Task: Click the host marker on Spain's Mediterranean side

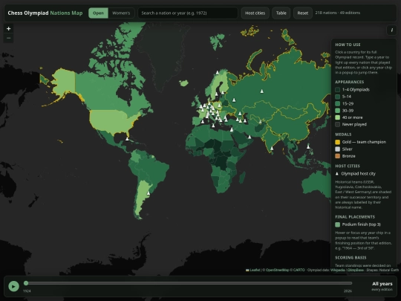Action: (x=203, y=122)
